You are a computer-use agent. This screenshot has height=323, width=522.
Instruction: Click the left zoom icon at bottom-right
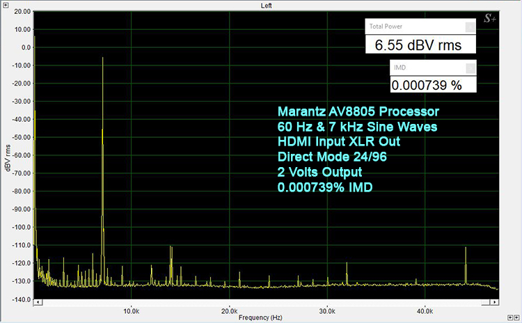point(510,317)
